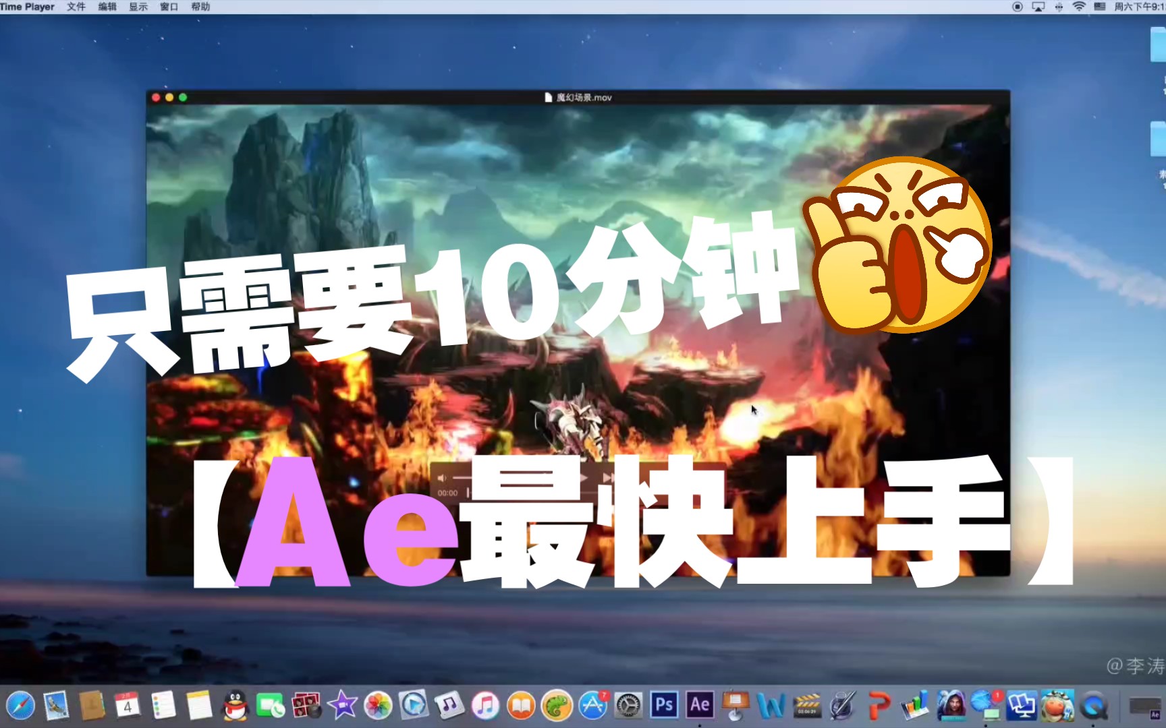Launch Photoshop from the dock
This screenshot has width=1166, height=728.
pos(665,705)
